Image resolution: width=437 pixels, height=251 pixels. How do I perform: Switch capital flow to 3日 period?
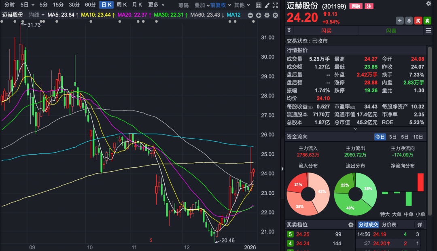point(393,137)
